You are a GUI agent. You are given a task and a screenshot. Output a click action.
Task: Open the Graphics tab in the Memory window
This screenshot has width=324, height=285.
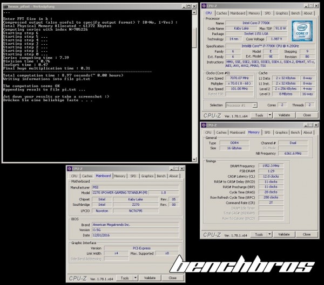(281, 133)
